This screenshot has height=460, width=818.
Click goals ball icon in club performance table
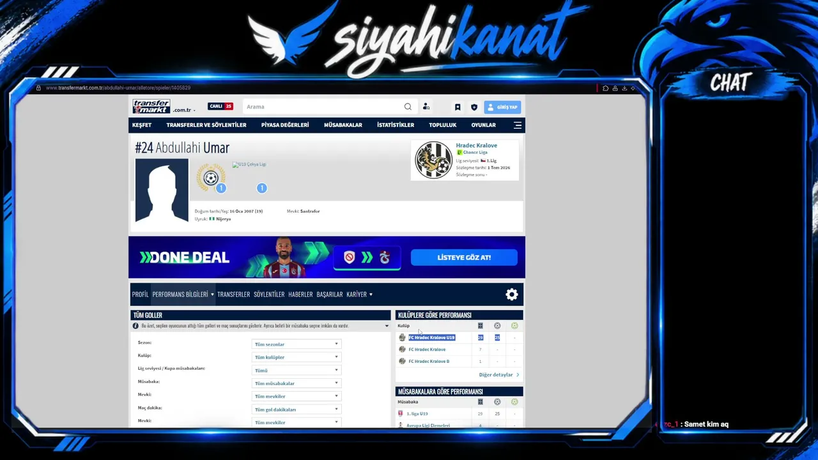(497, 326)
